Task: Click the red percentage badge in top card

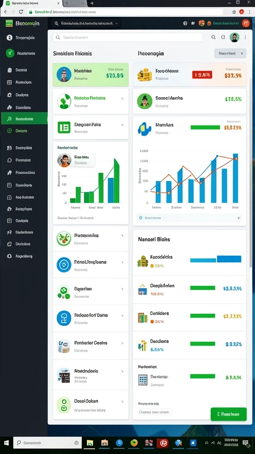Action: (x=202, y=74)
